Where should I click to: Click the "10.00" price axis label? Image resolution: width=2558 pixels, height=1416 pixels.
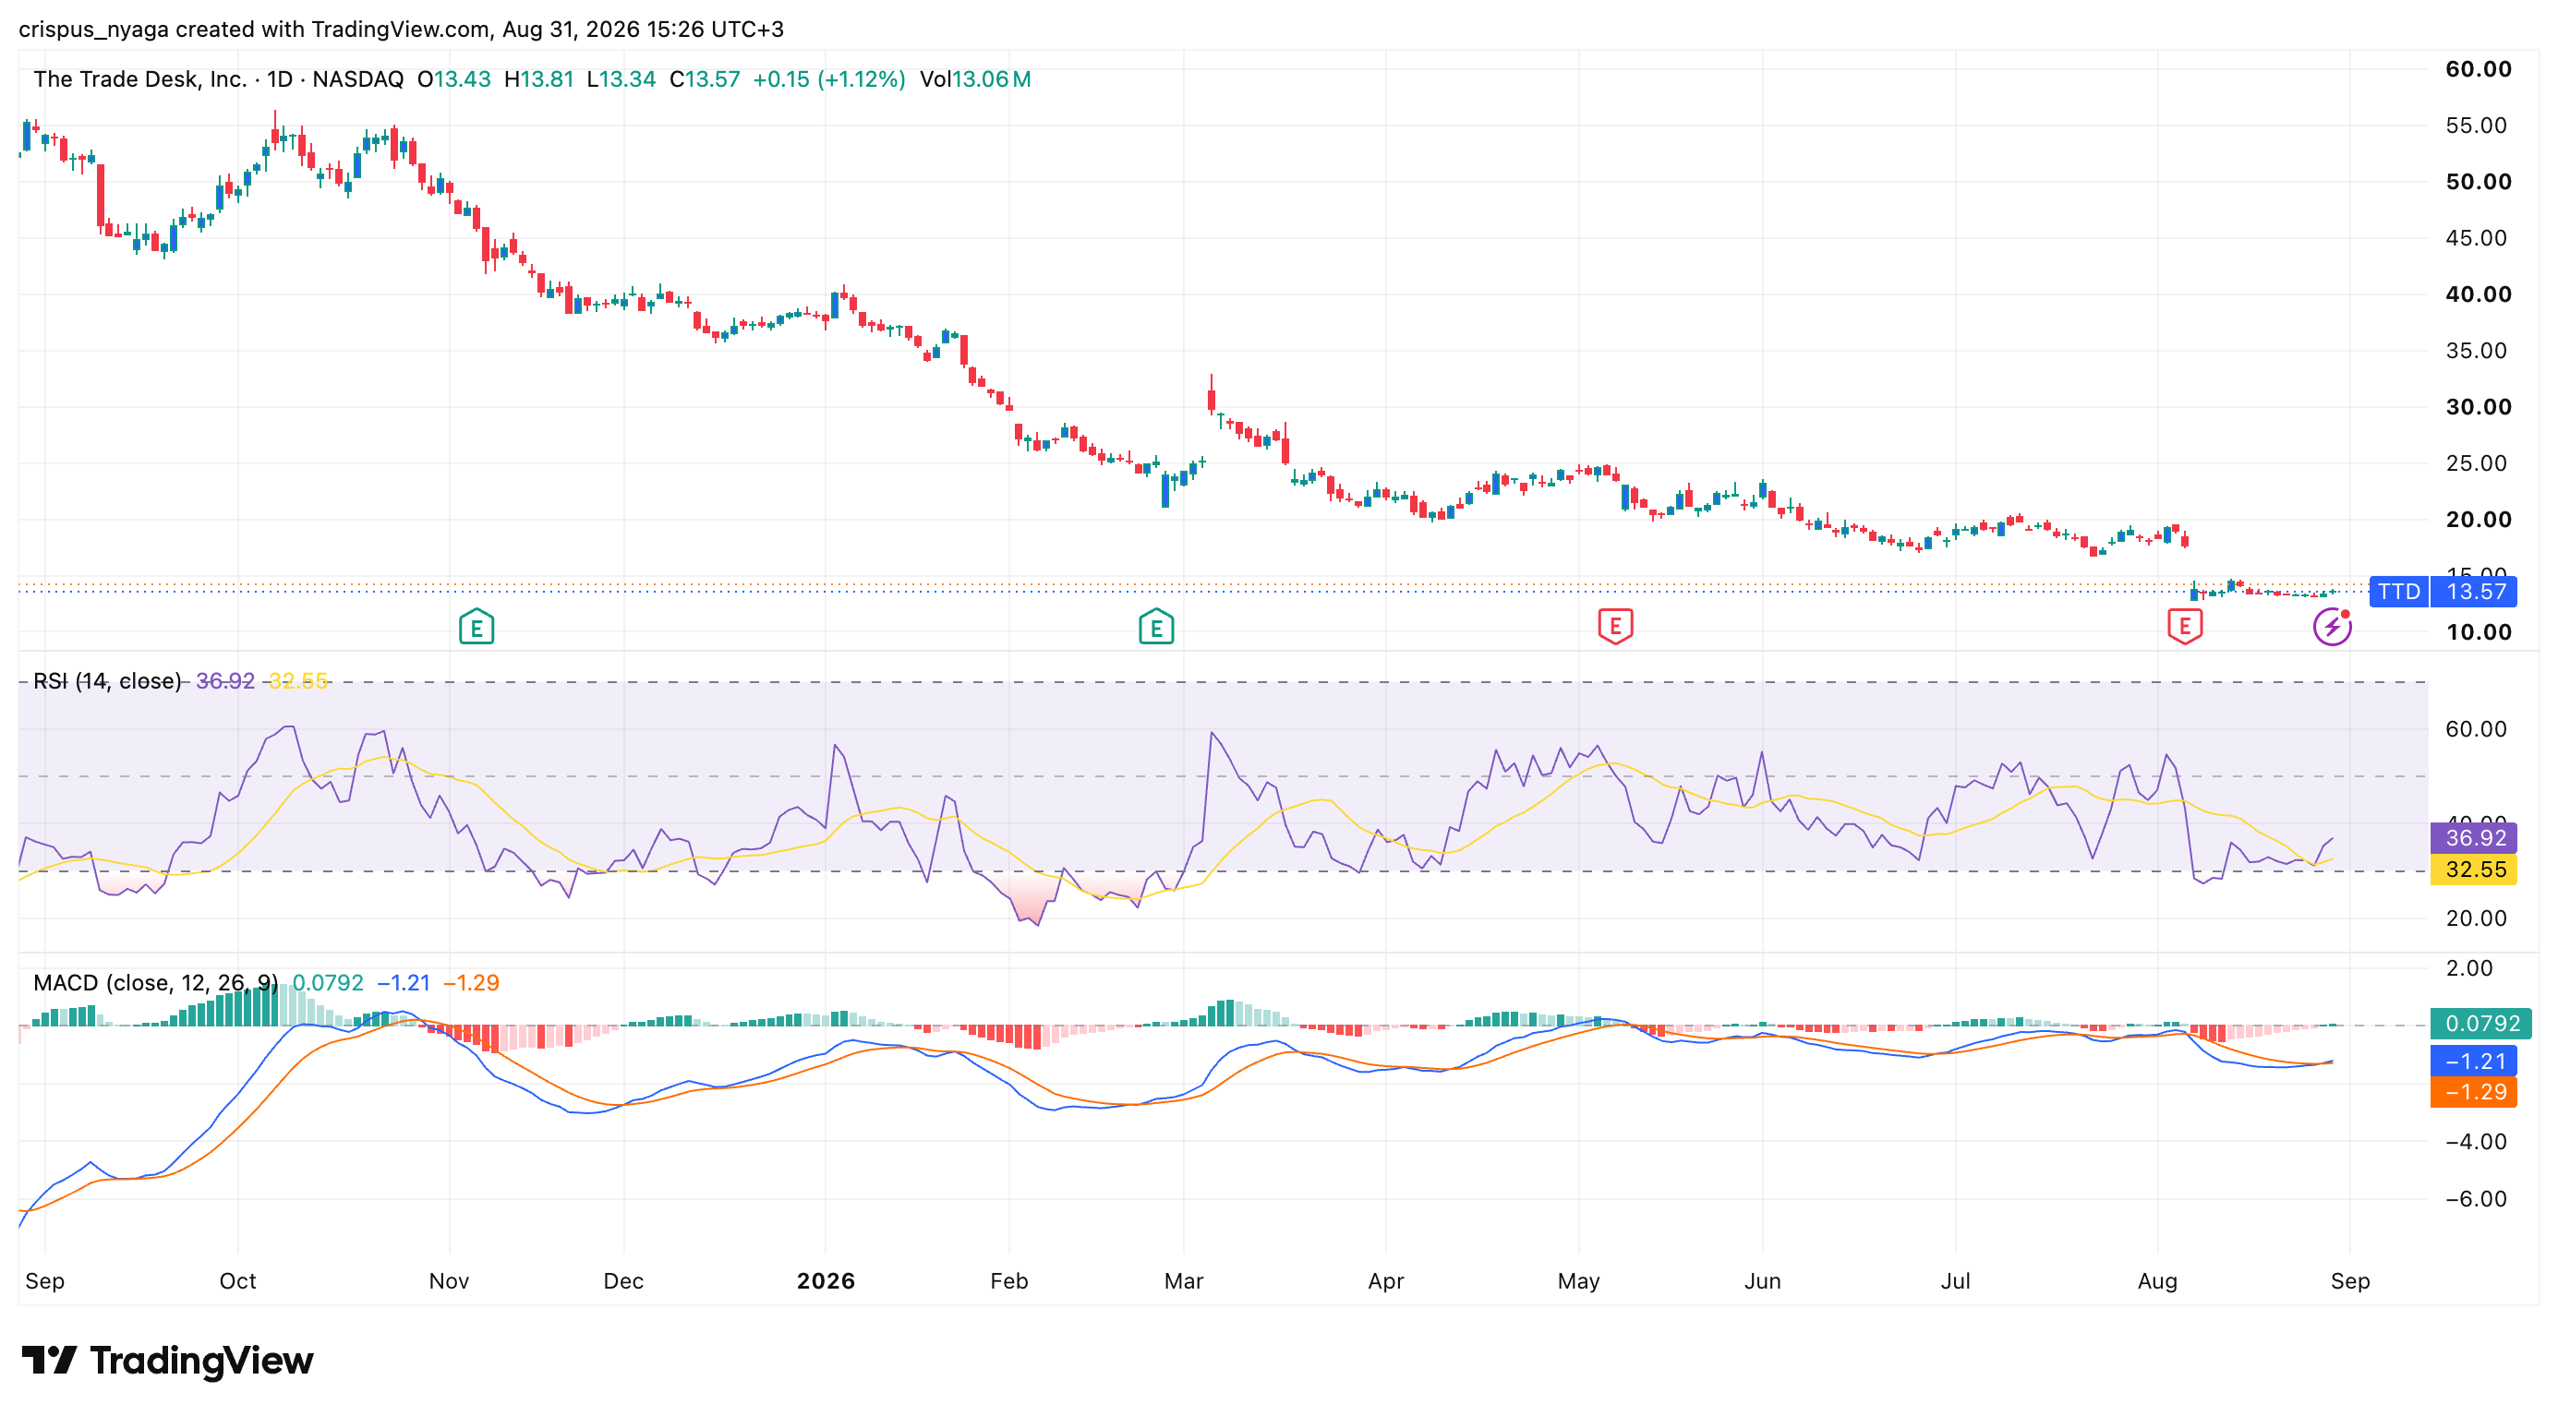coord(2479,632)
